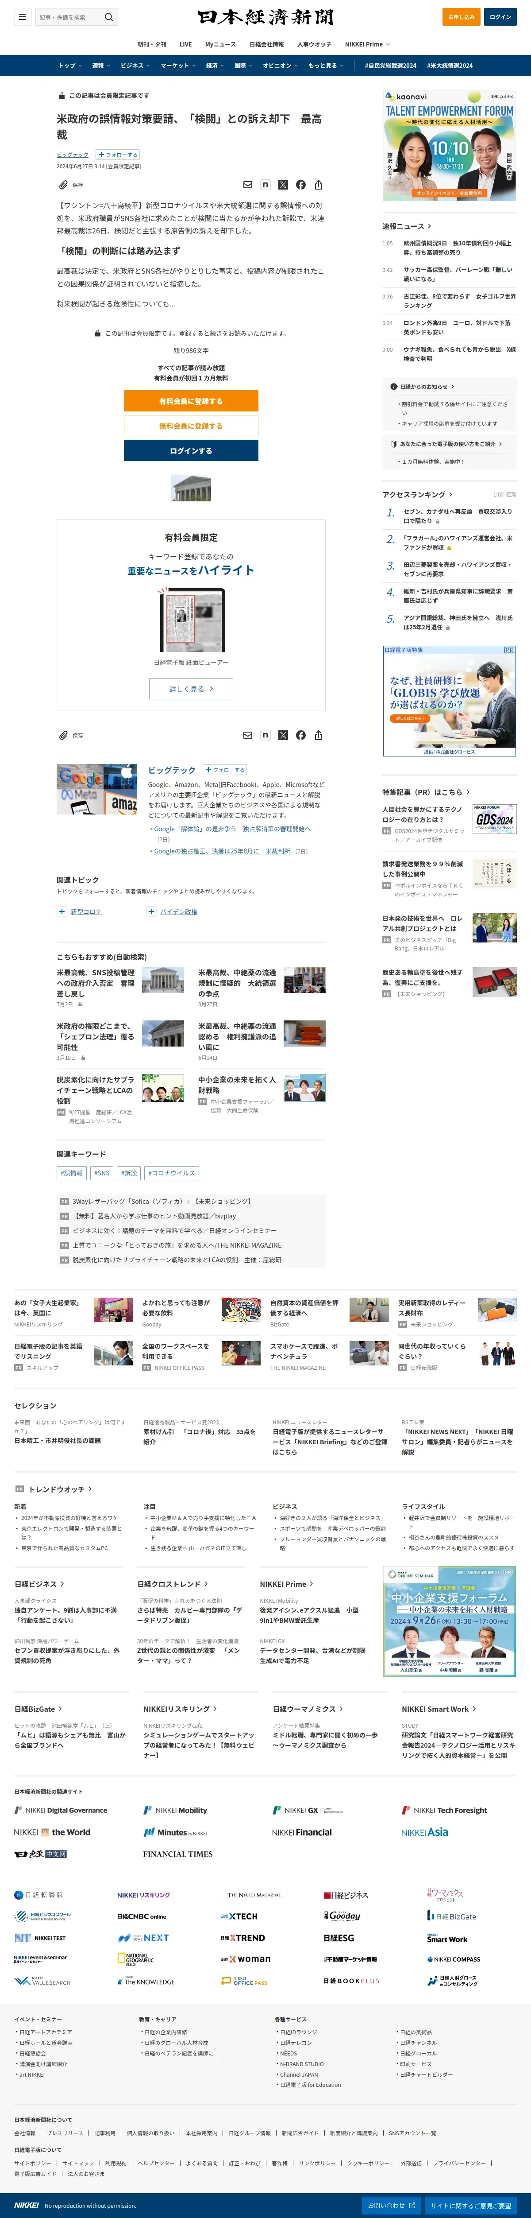The height and width of the screenshot is (2218, 531).
Task: Share on Facebook icon under the headline
Action: click(300, 184)
